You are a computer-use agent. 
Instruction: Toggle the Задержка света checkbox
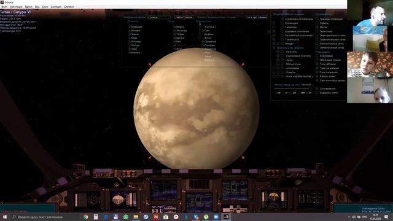[317, 93]
